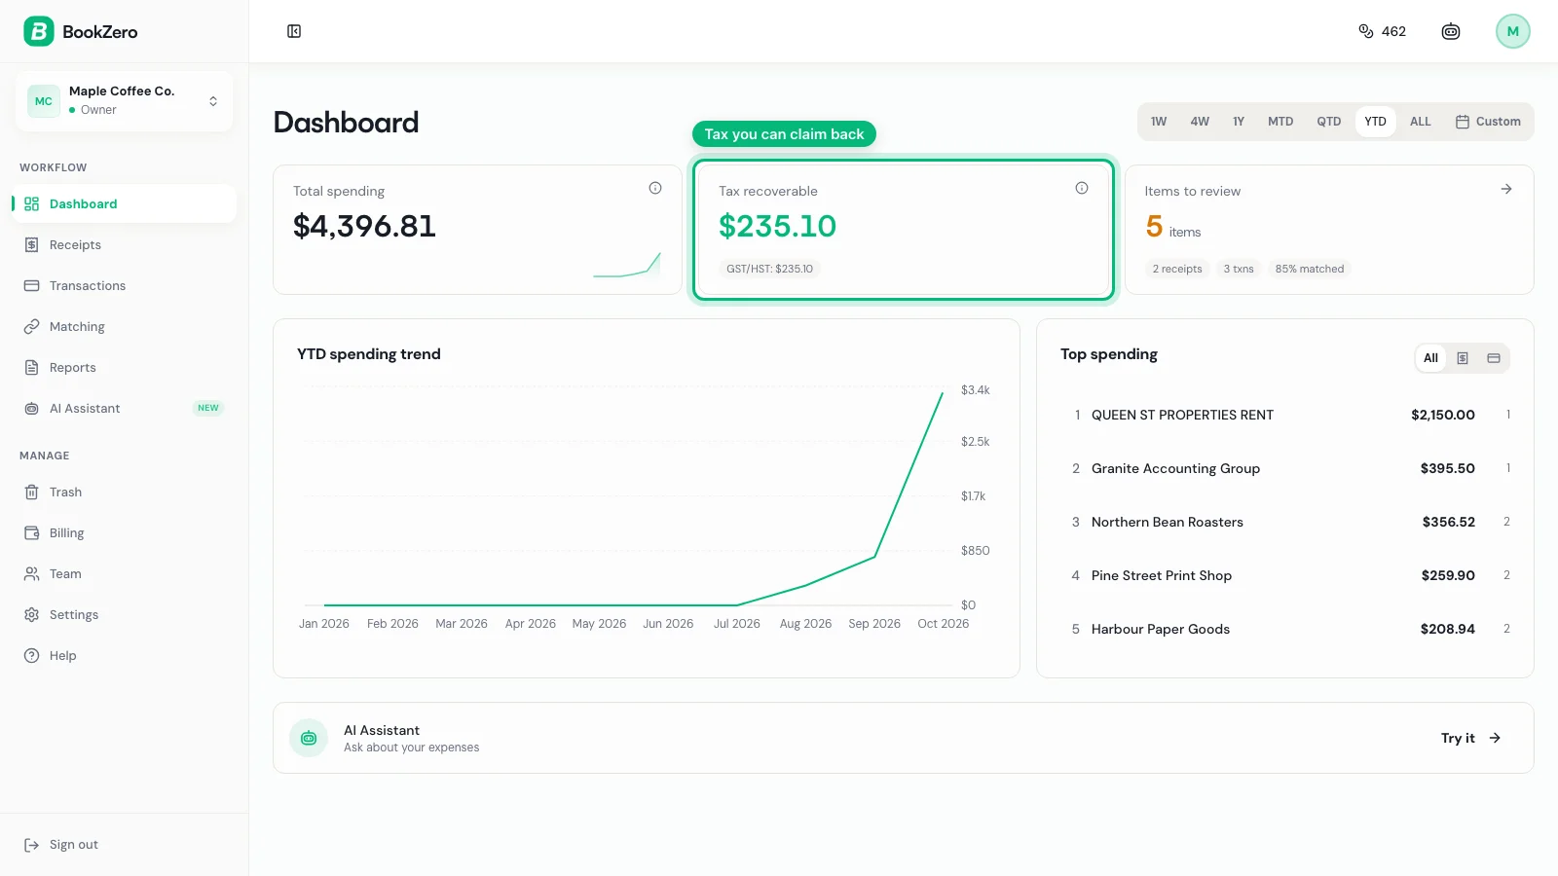Screen dimensions: 1558x876
Task: Select the 4W time range
Action: (x=1200, y=122)
